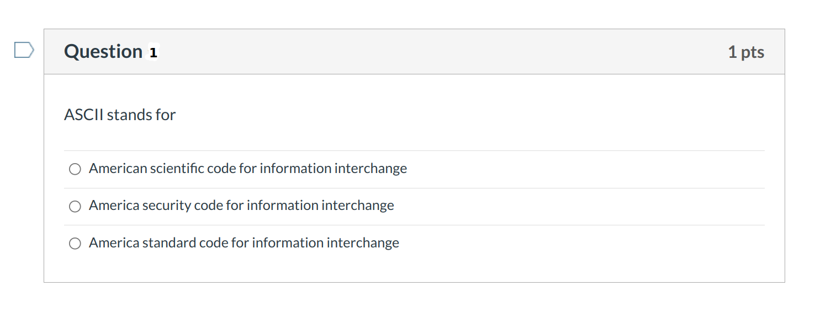Click the question number 1 badge
Screen dimensions: 815x313
pos(154,52)
